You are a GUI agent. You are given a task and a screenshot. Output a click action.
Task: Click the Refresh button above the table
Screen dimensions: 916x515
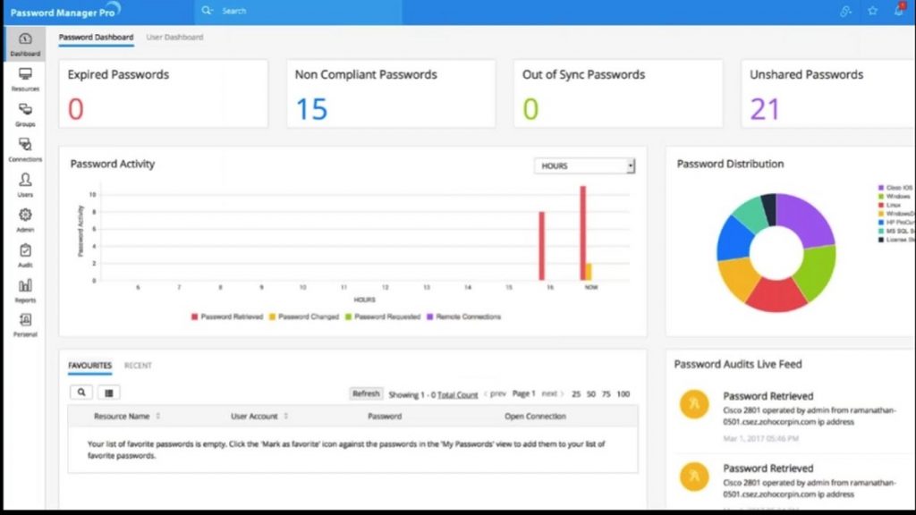366,393
